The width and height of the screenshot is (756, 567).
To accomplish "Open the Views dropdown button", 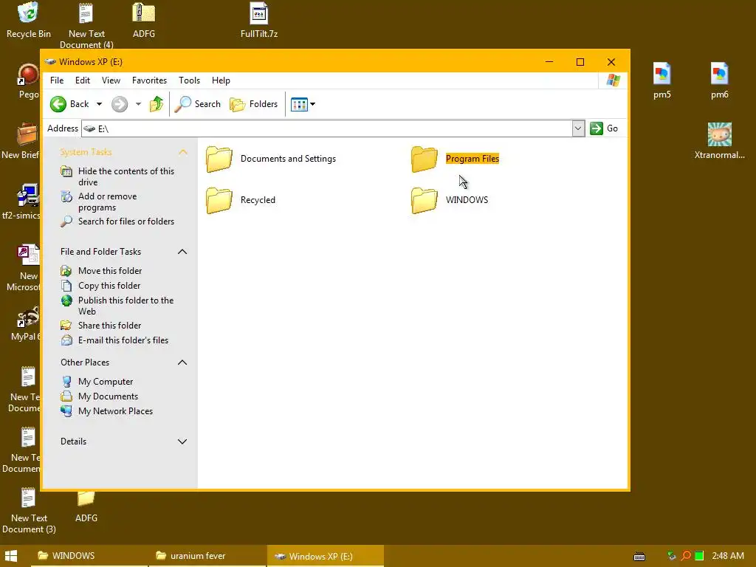I will pyautogui.click(x=303, y=103).
